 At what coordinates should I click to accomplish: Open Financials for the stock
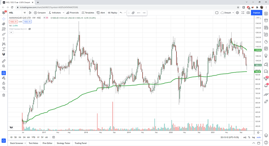pos(73,13)
